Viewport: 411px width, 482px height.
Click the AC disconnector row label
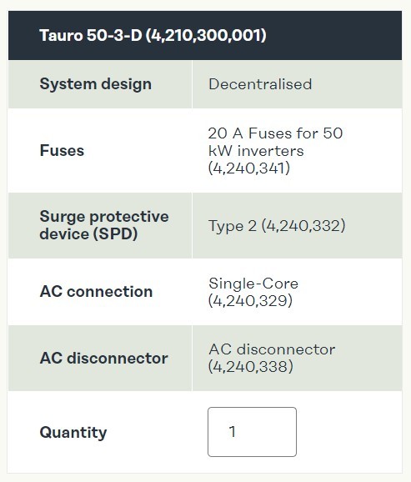pyautogui.click(x=104, y=358)
